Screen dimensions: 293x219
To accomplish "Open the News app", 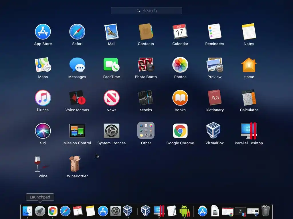I will (112, 98).
